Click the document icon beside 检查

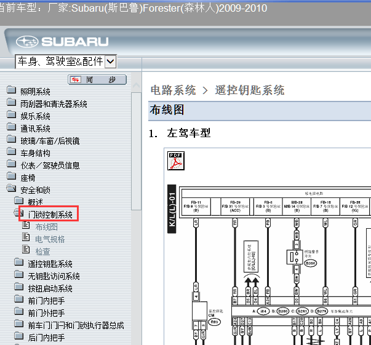coord(26,250)
